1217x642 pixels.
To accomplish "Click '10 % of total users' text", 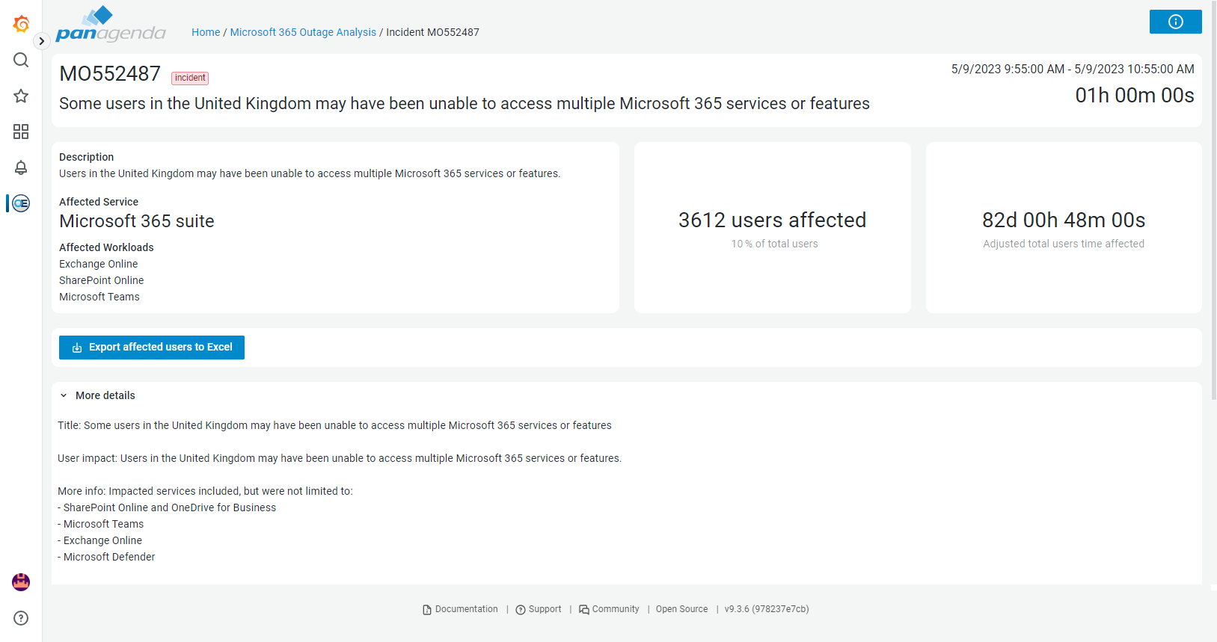I will [x=774, y=244].
